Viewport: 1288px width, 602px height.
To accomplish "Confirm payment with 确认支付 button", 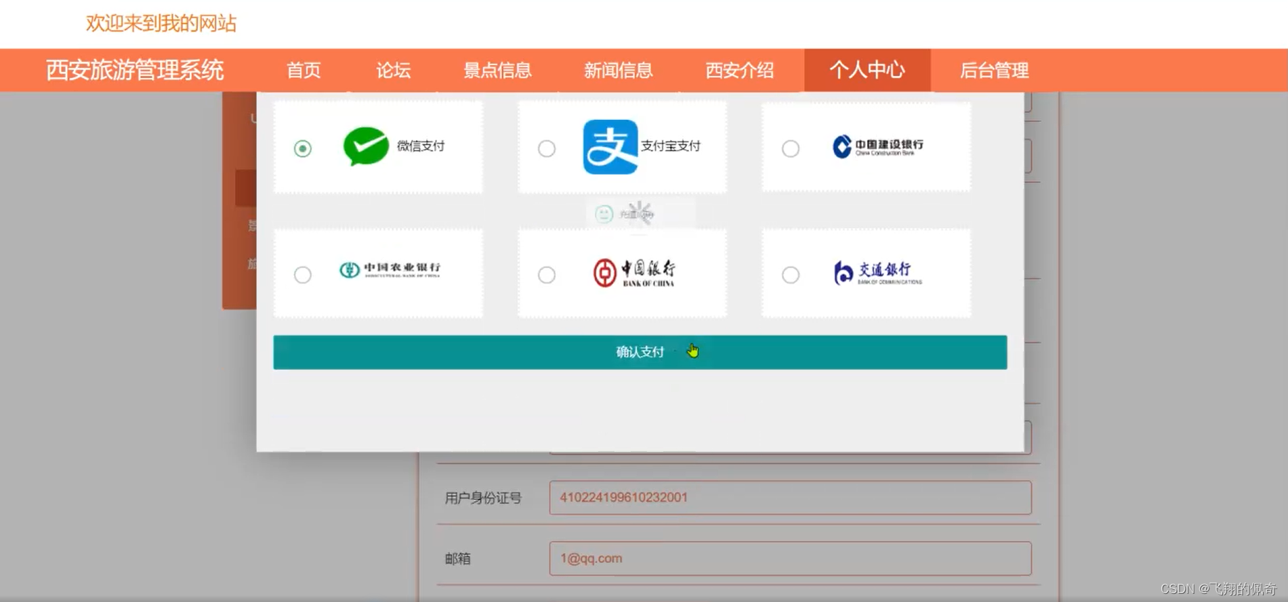I will (x=640, y=352).
